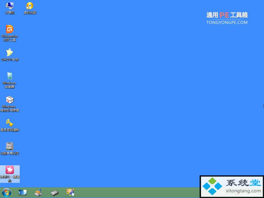Click the memory chip icon in taskbar

coord(55,193)
